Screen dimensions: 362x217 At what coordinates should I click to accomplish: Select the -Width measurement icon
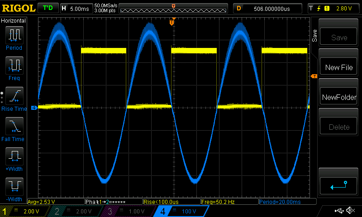[x=14, y=187]
